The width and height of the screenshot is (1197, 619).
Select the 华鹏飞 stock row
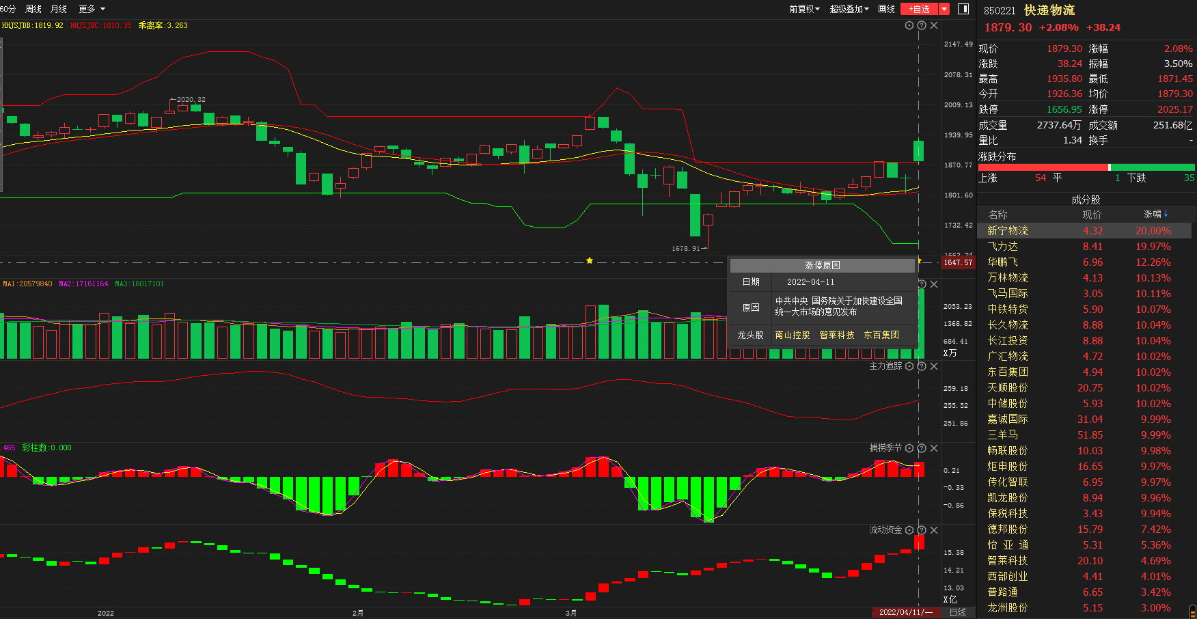[1085, 262]
